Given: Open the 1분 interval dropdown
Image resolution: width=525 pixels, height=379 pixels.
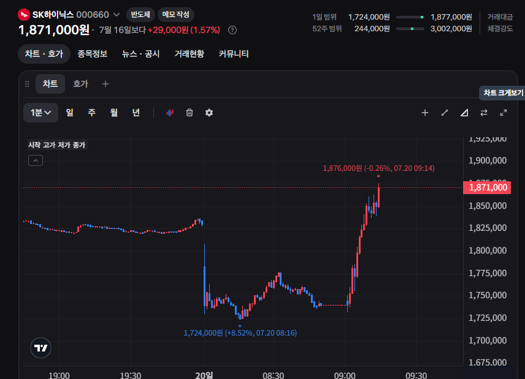Looking at the screenshot, I should click(41, 113).
